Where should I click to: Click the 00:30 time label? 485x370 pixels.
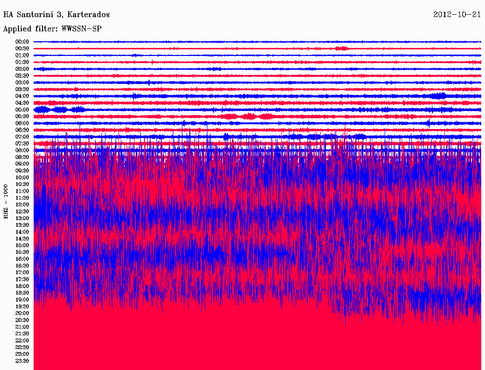tap(22, 48)
